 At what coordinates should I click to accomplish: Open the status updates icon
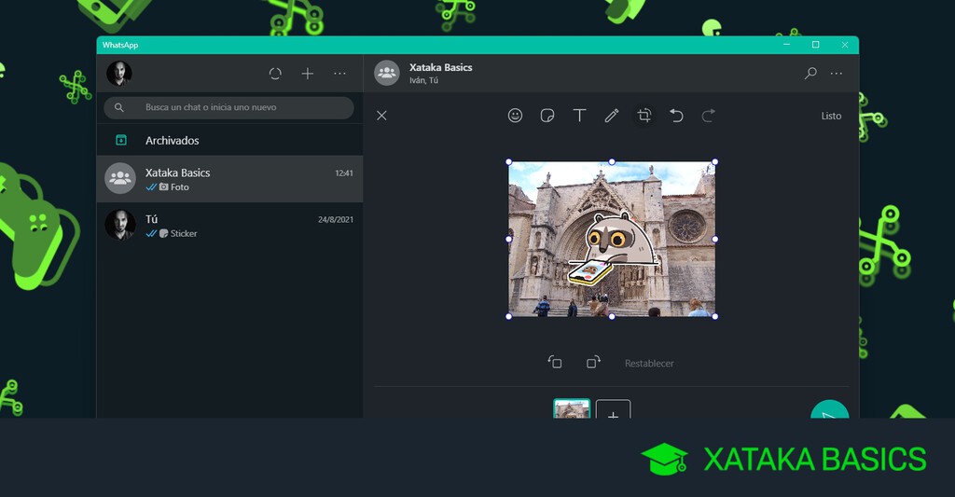tap(275, 74)
